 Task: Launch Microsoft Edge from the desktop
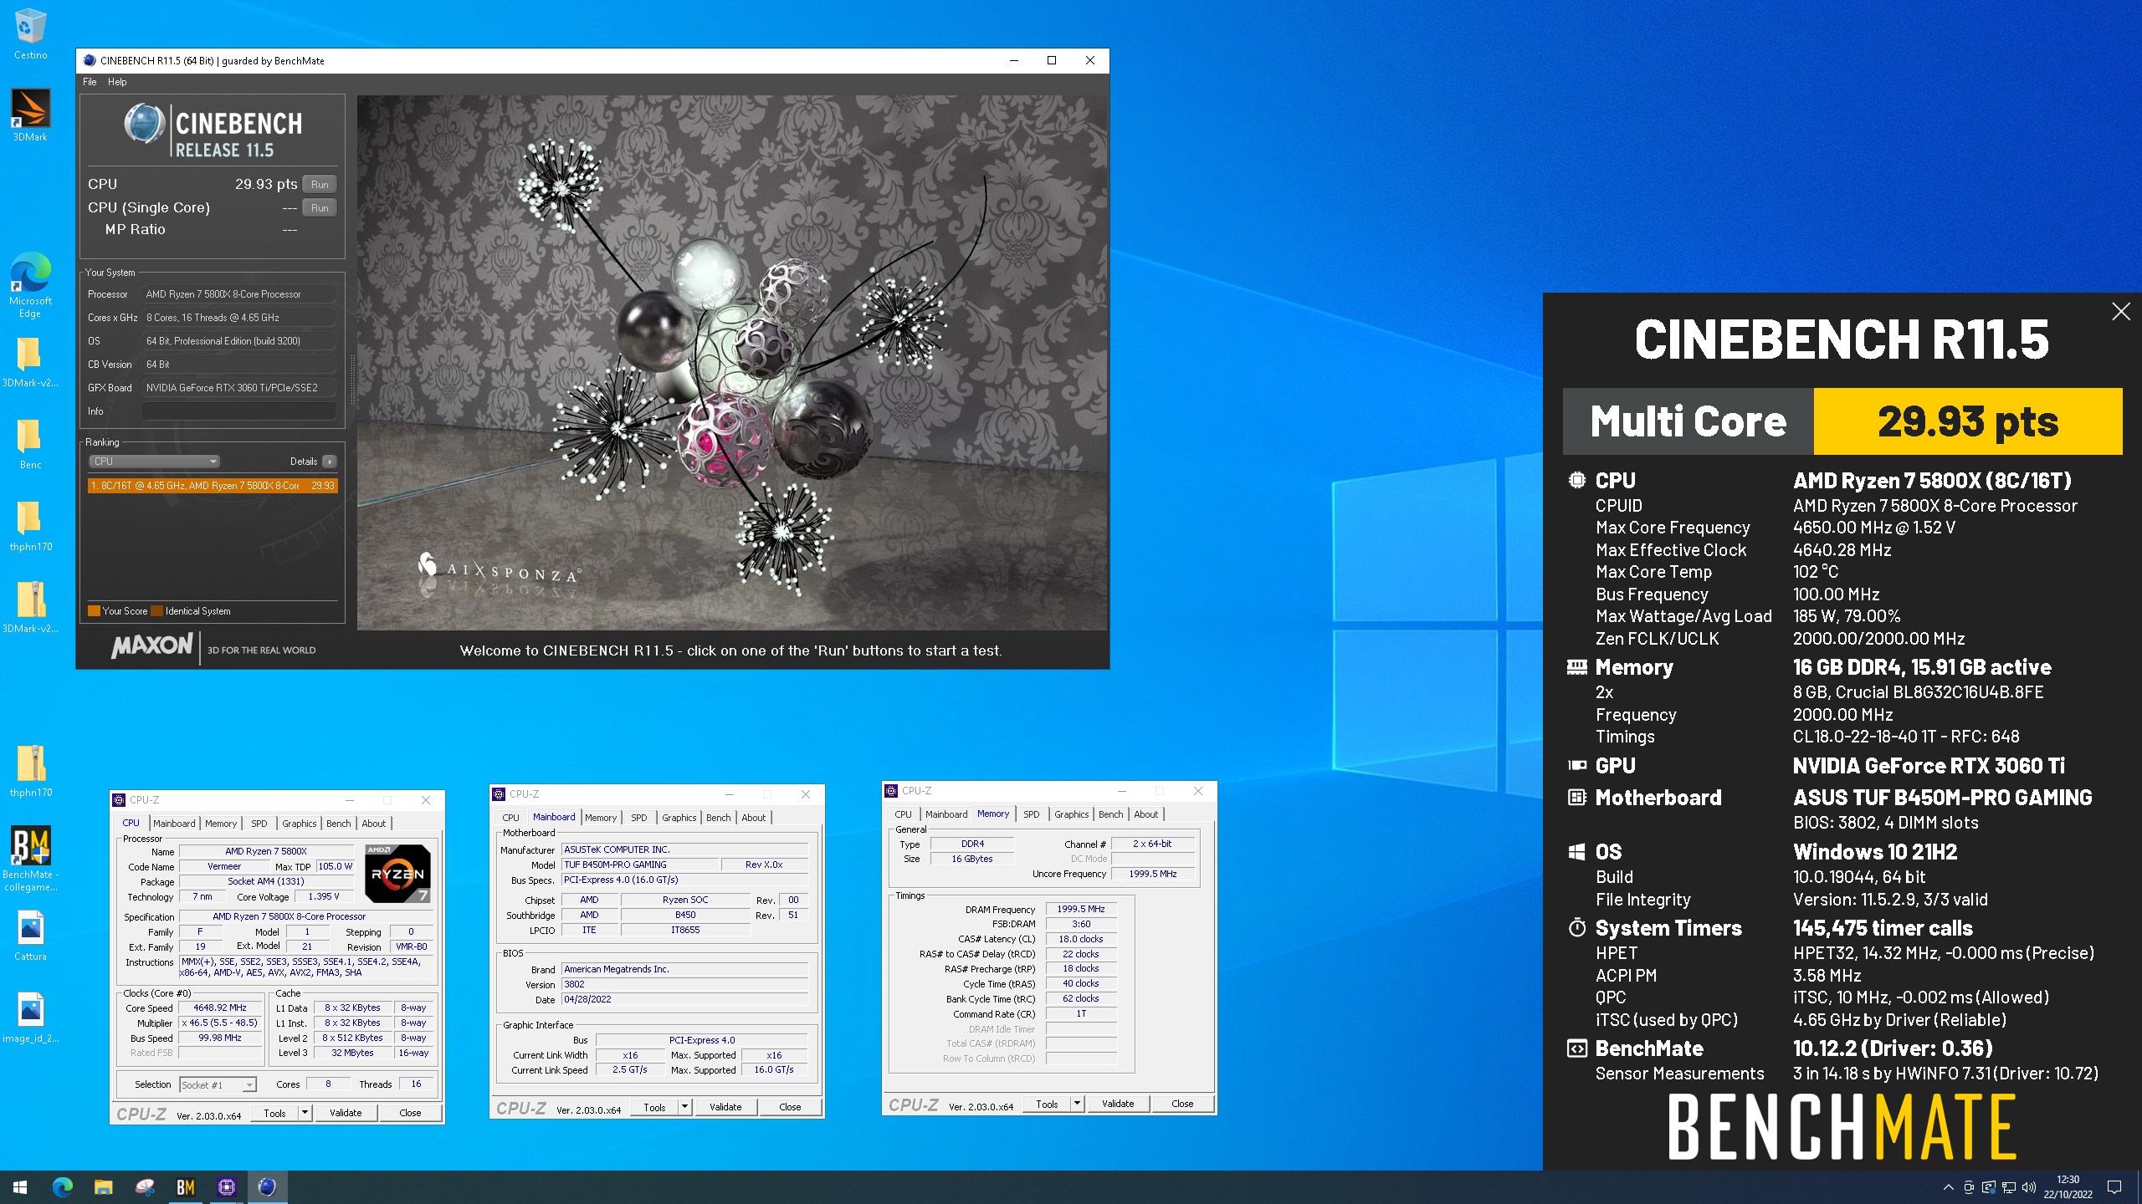pyautogui.click(x=30, y=284)
